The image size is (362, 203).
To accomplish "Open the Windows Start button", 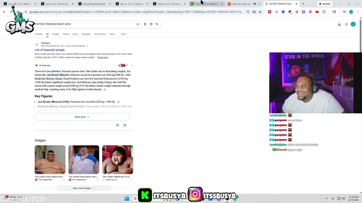I will tap(127, 198).
